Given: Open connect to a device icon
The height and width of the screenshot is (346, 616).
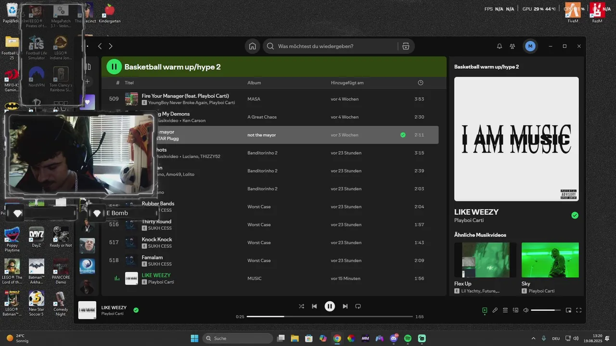Looking at the screenshot, I should (x=515, y=310).
